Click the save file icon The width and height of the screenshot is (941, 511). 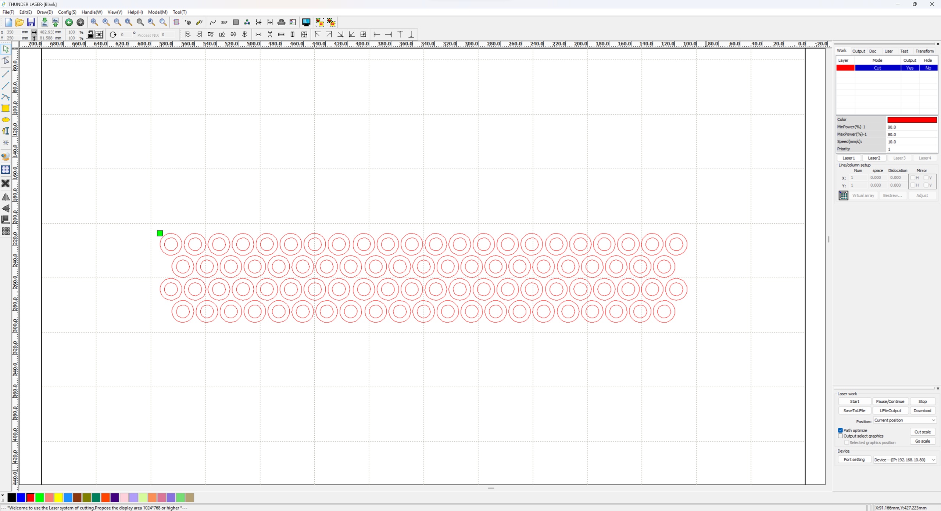point(31,22)
